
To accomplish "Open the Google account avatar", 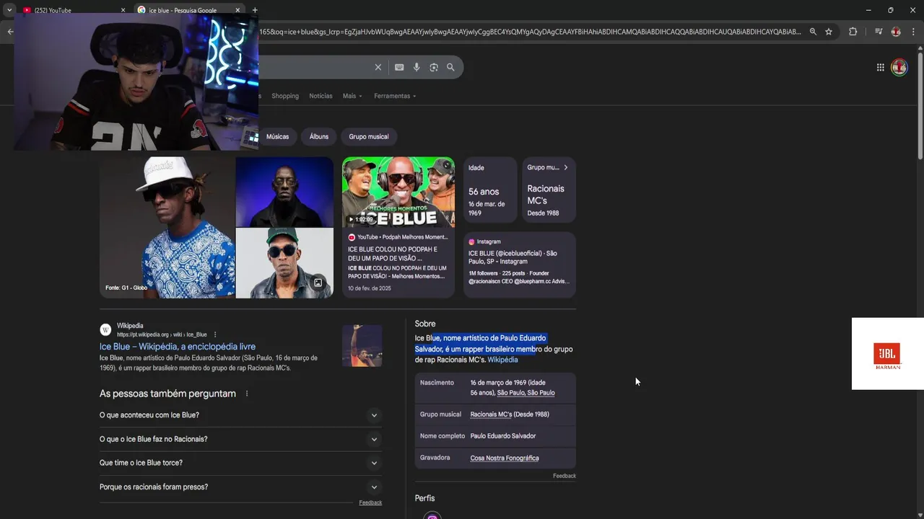I will 899,67.
